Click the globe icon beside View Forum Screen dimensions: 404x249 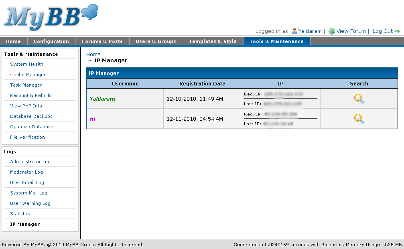[x=332, y=31]
